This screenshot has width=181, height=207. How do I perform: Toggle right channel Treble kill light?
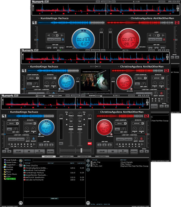84,114
